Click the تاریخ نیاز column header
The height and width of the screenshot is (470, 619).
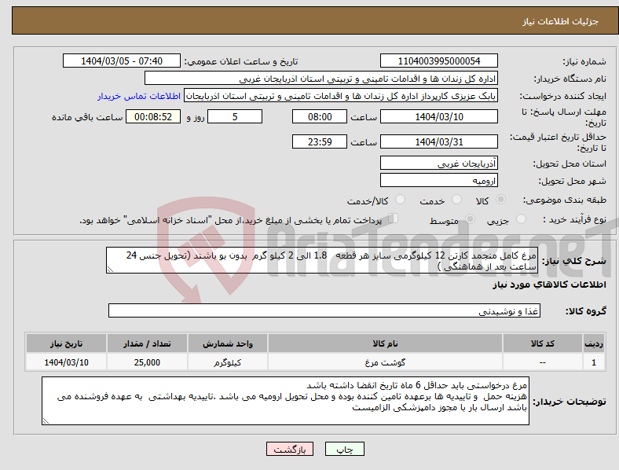pos(66,343)
